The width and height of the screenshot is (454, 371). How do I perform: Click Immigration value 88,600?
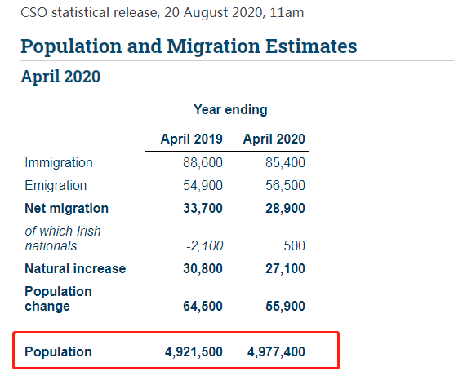(x=203, y=162)
